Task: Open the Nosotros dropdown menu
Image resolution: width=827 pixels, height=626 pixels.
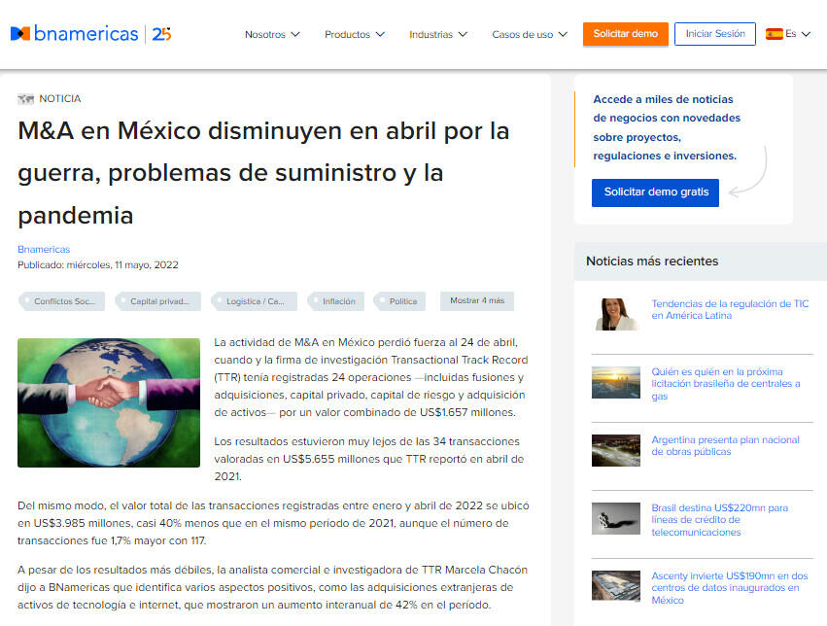Action: click(272, 35)
